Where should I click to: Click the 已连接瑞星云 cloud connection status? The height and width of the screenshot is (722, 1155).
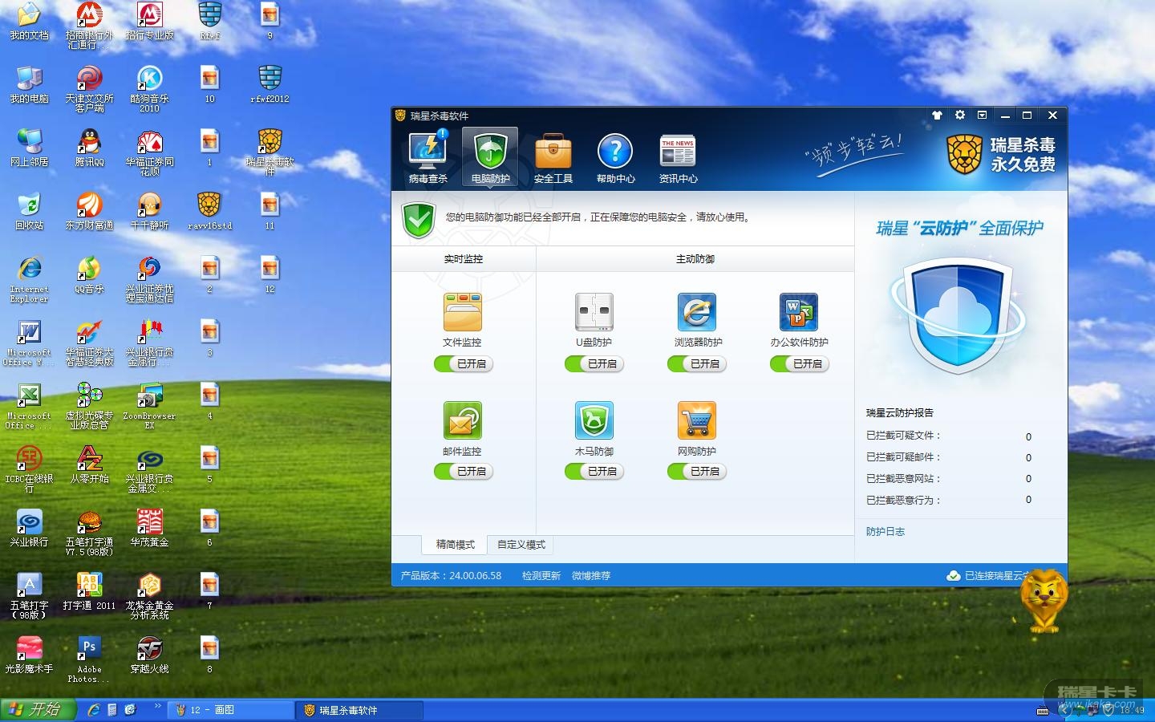988,576
